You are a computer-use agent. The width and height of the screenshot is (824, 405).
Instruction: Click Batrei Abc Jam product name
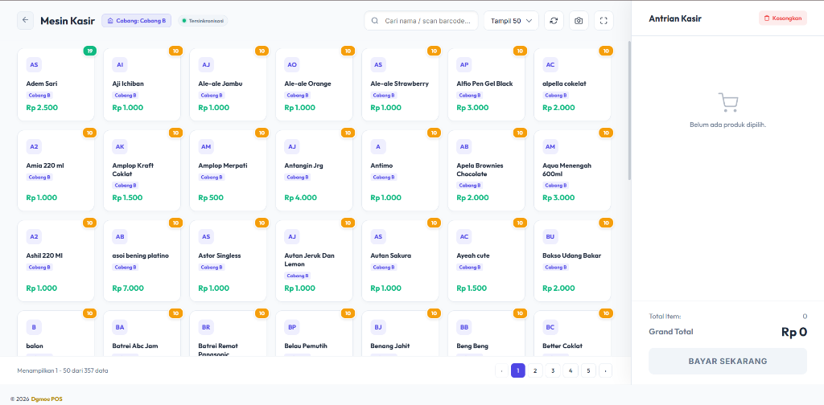(135, 346)
